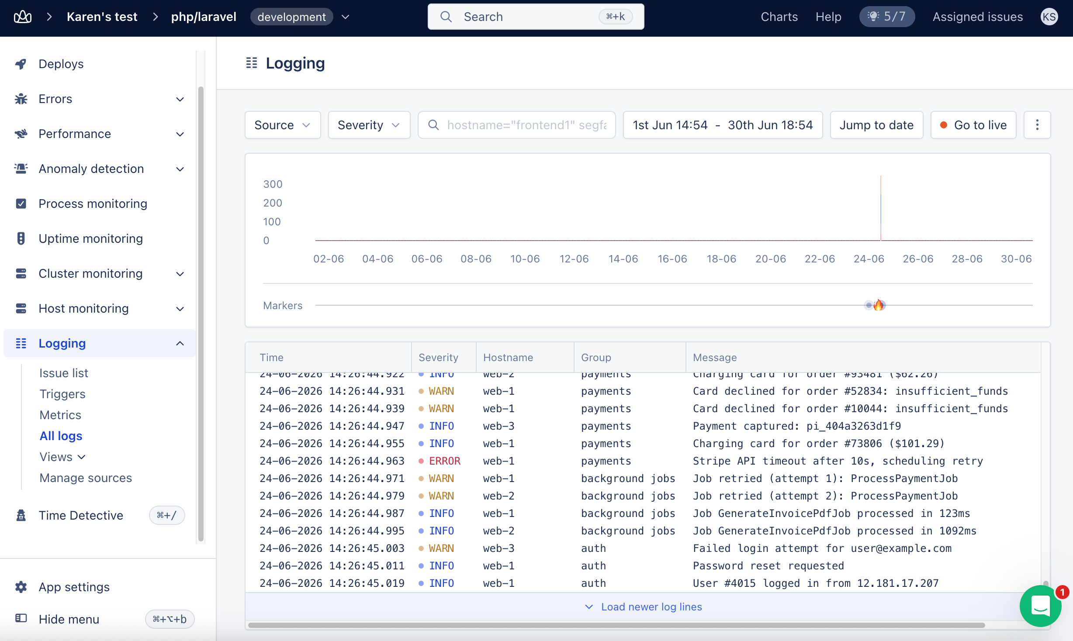Click the Jump to date button
Screen dimensions: 1073x641
pos(876,125)
